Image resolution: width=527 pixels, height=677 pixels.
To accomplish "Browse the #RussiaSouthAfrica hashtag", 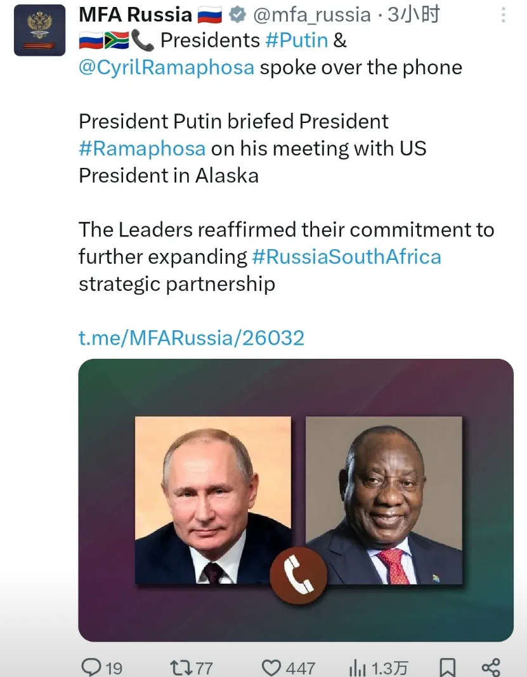I will pyautogui.click(x=346, y=257).
